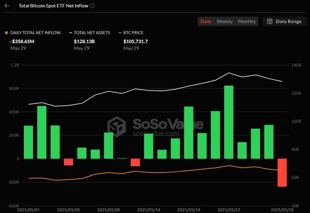The width and height of the screenshot is (310, 213).
Task: Click the small red outflow bar near 2025/05/06
Action: point(68,162)
